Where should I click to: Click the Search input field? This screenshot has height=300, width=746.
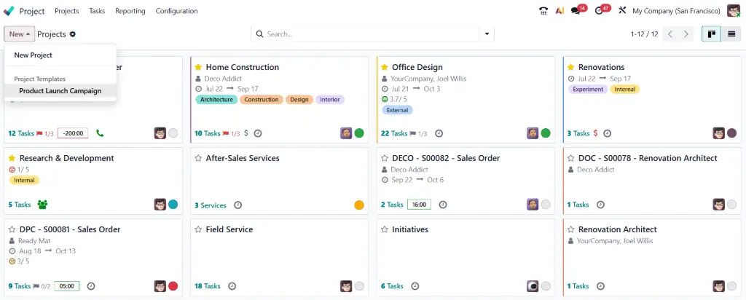tap(372, 34)
